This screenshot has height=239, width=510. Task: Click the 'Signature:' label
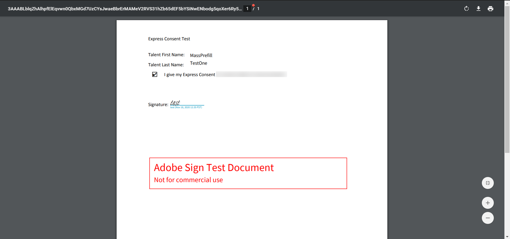(x=158, y=105)
